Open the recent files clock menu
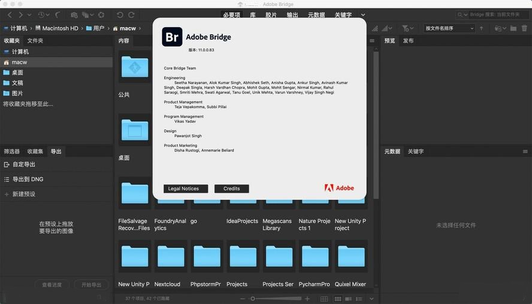The height and width of the screenshot is (304, 532). click(x=43, y=15)
